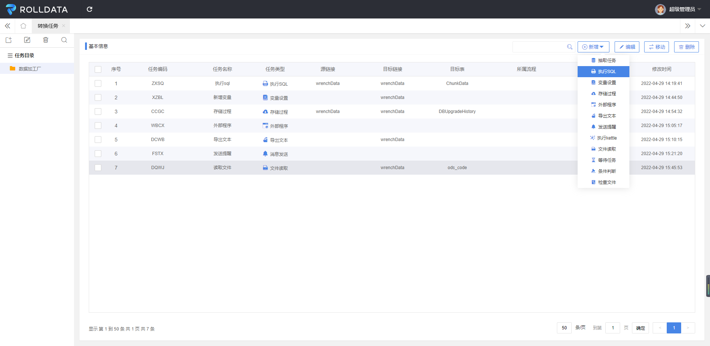Click the DBUpgradeHistory target table cell

pos(457,112)
